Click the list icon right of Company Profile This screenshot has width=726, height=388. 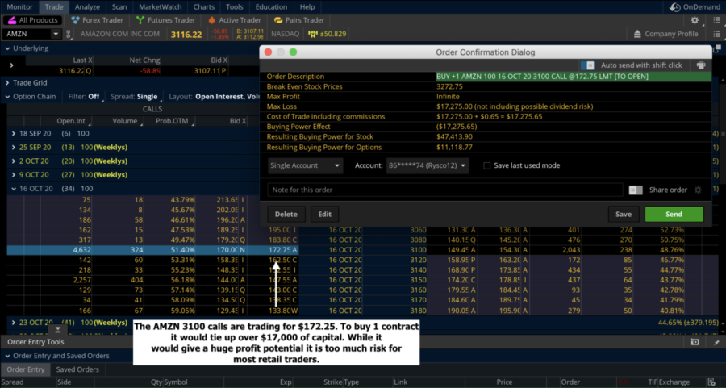pyautogui.click(x=717, y=34)
